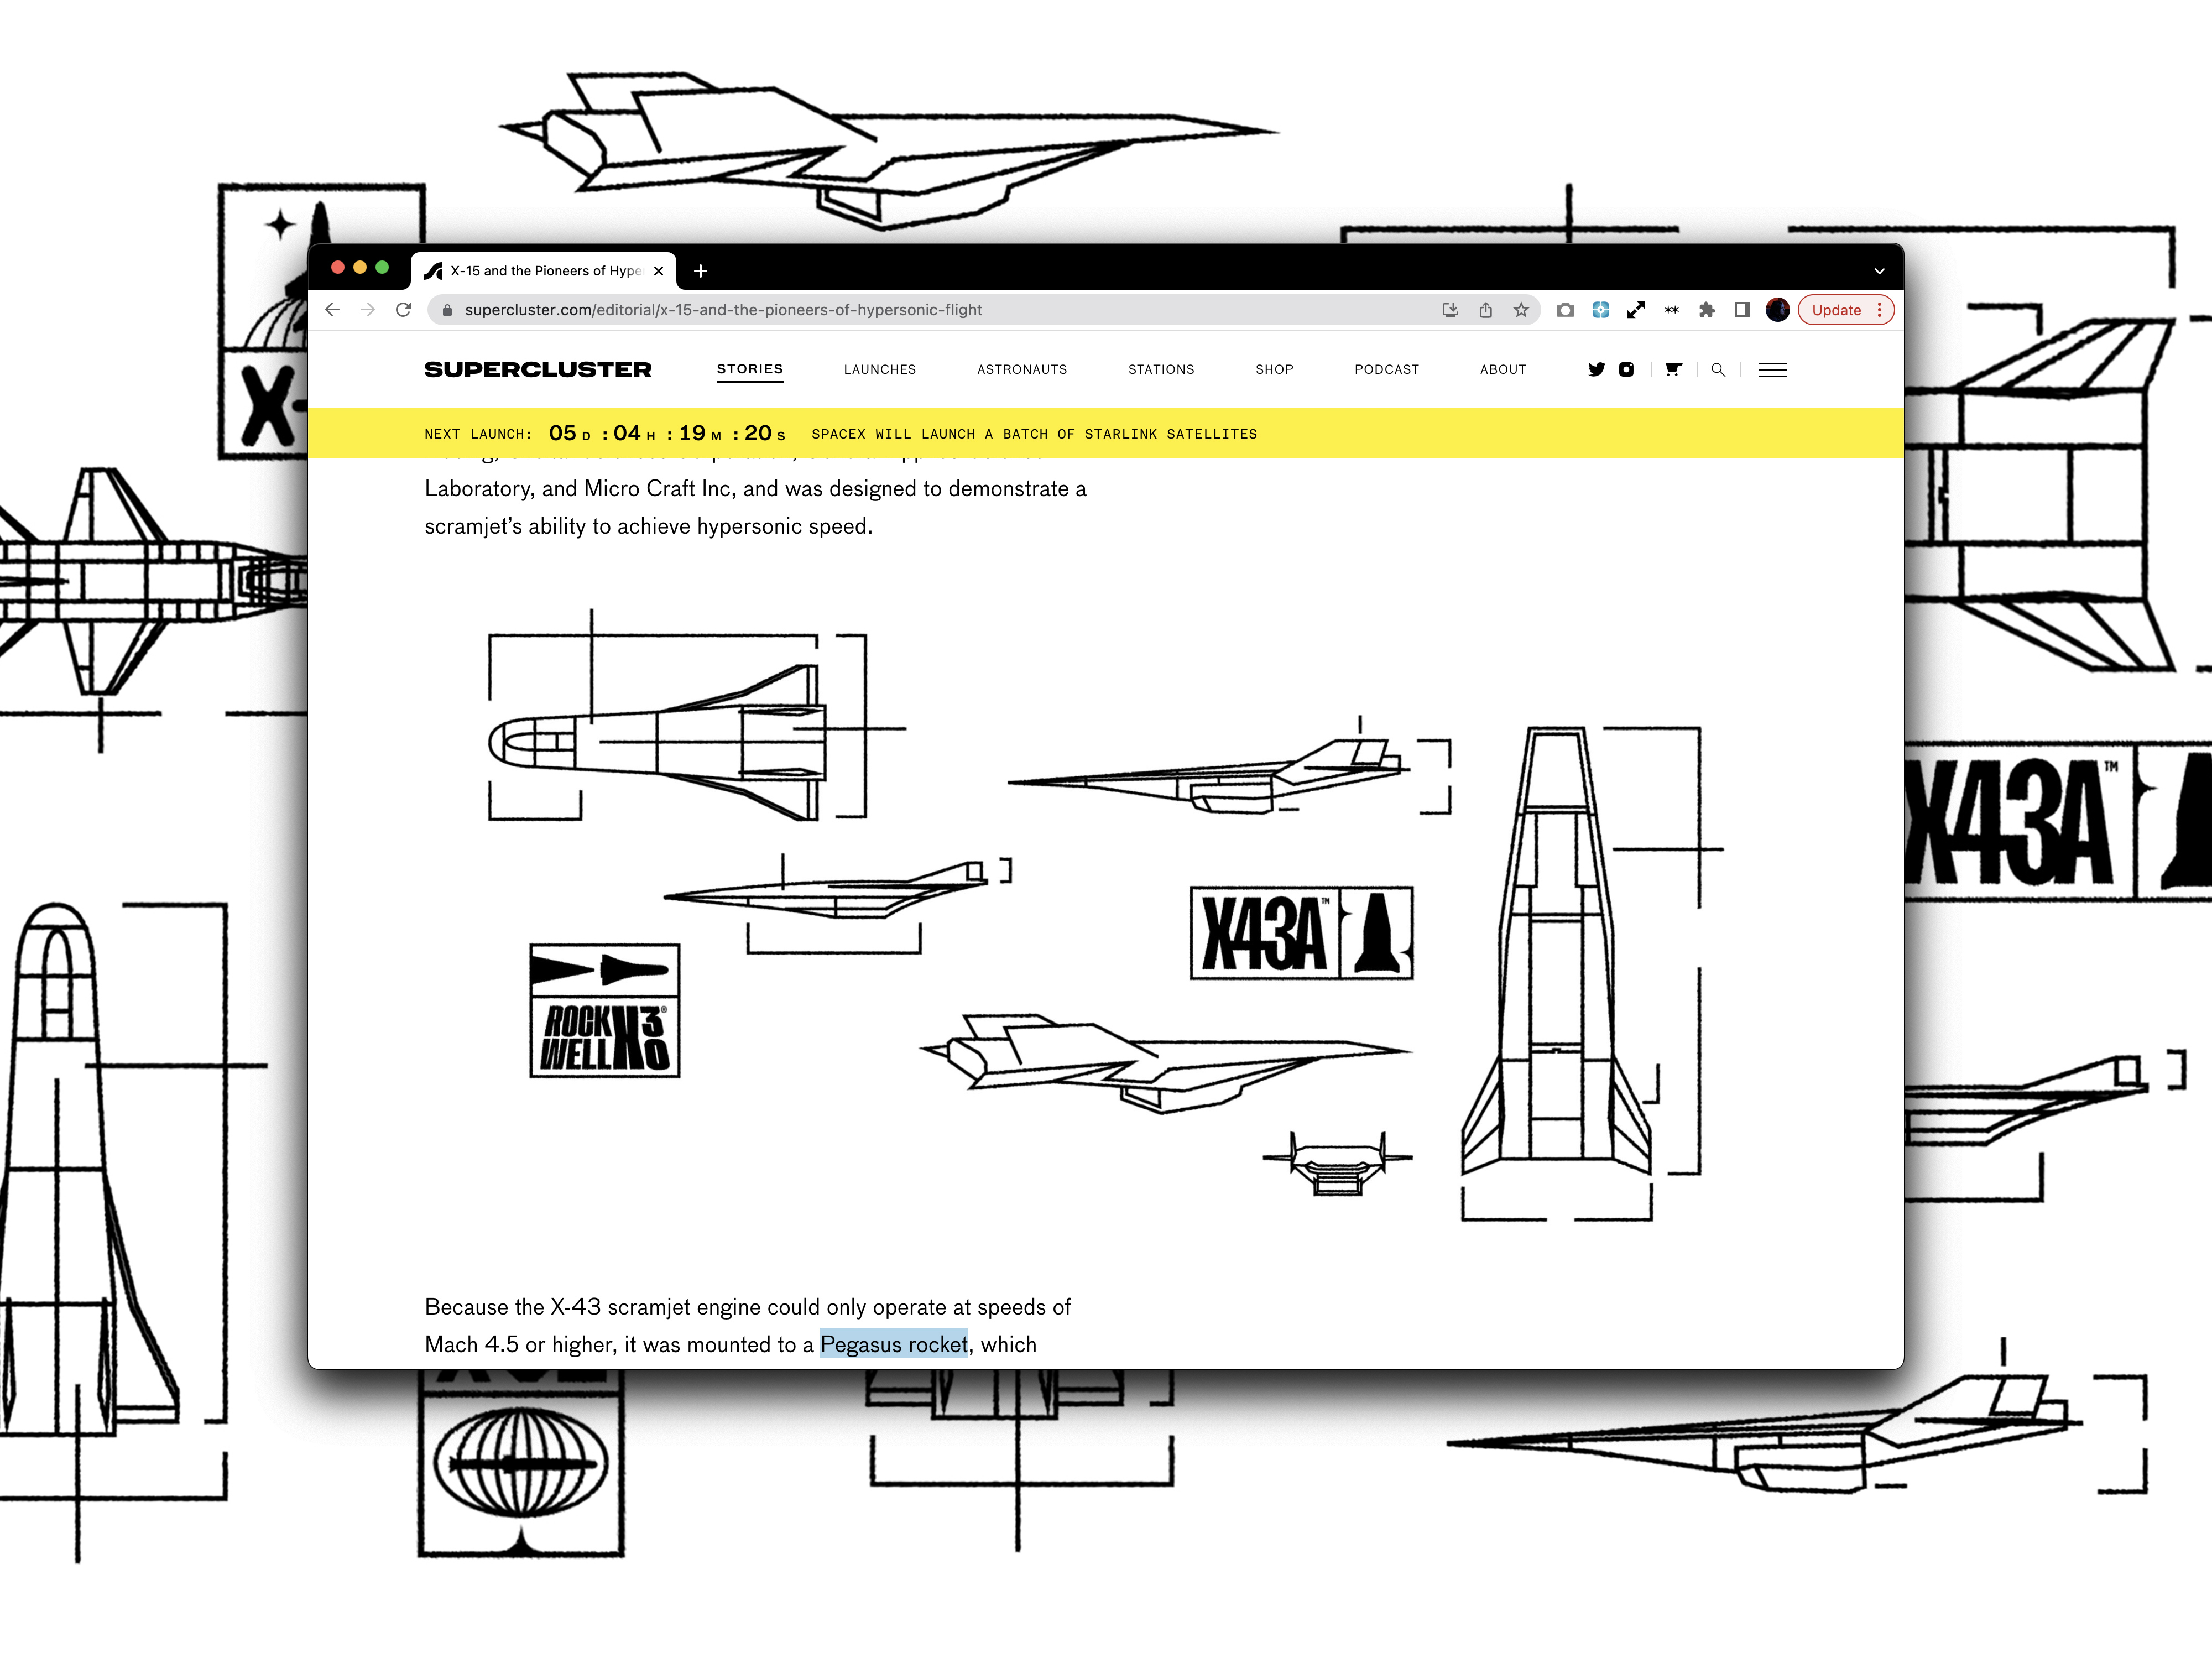Click the macOS green fullscreen window button
The width and height of the screenshot is (2212, 1653).
point(382,268)
